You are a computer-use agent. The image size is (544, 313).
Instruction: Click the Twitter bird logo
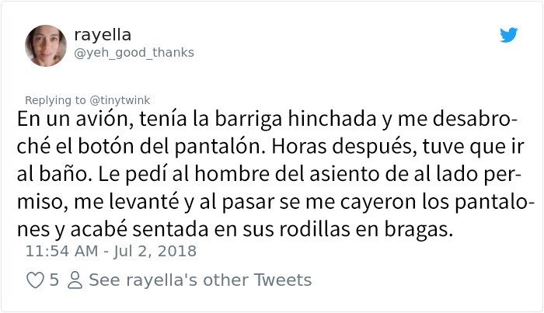[508, 35]
